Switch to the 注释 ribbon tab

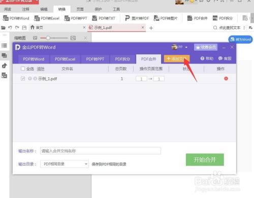click(x=26, y=9)
